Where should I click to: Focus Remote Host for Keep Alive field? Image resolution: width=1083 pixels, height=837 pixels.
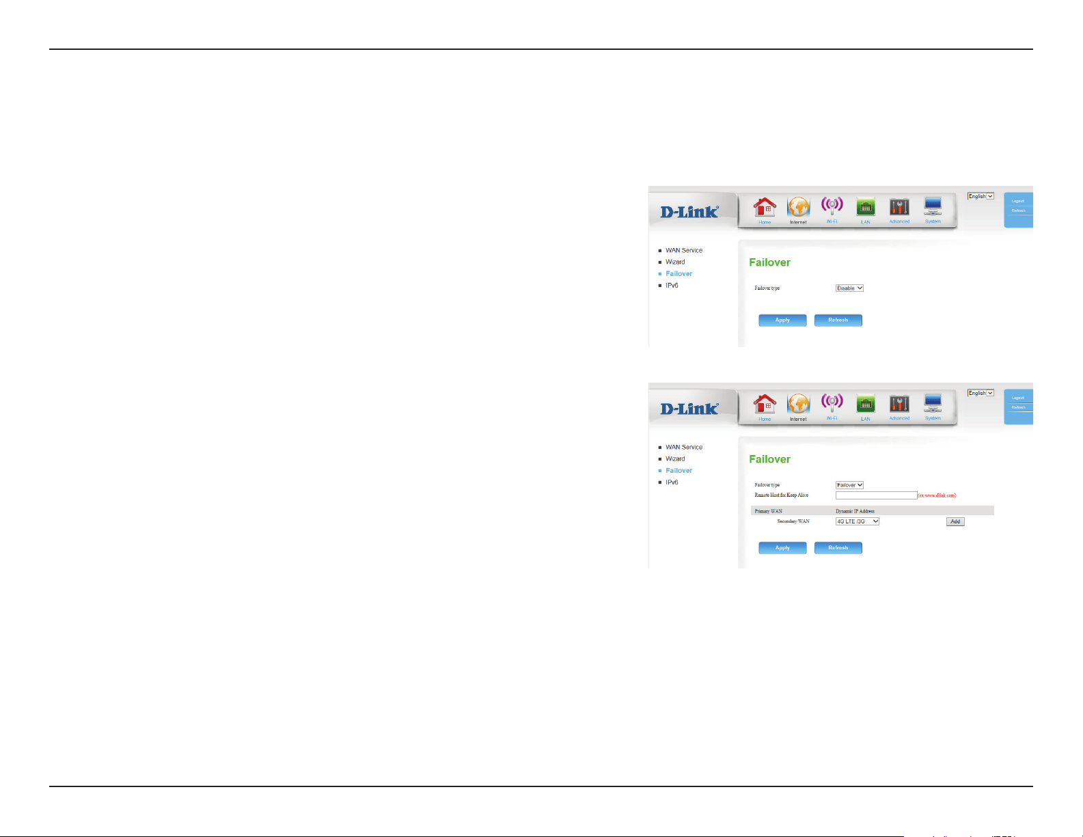[876, 495]
